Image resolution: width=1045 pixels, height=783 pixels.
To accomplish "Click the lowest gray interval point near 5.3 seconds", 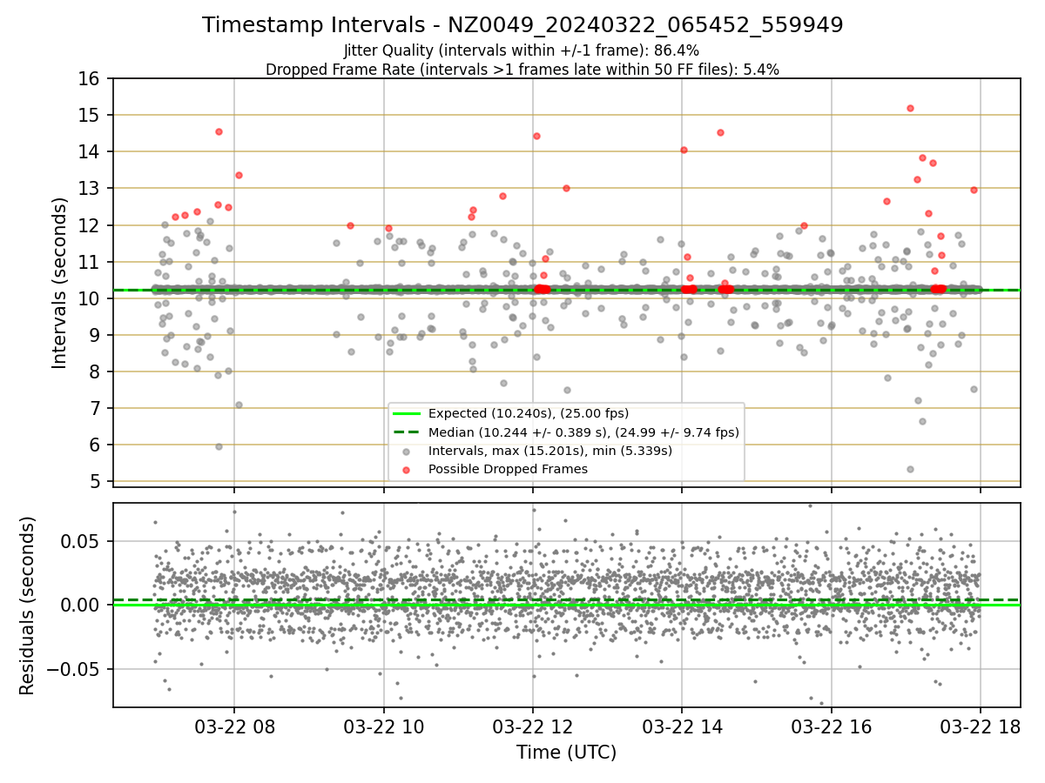I will [910, 469].
